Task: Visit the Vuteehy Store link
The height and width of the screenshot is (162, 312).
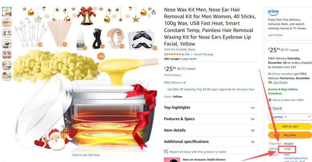Action: point(180,49)
